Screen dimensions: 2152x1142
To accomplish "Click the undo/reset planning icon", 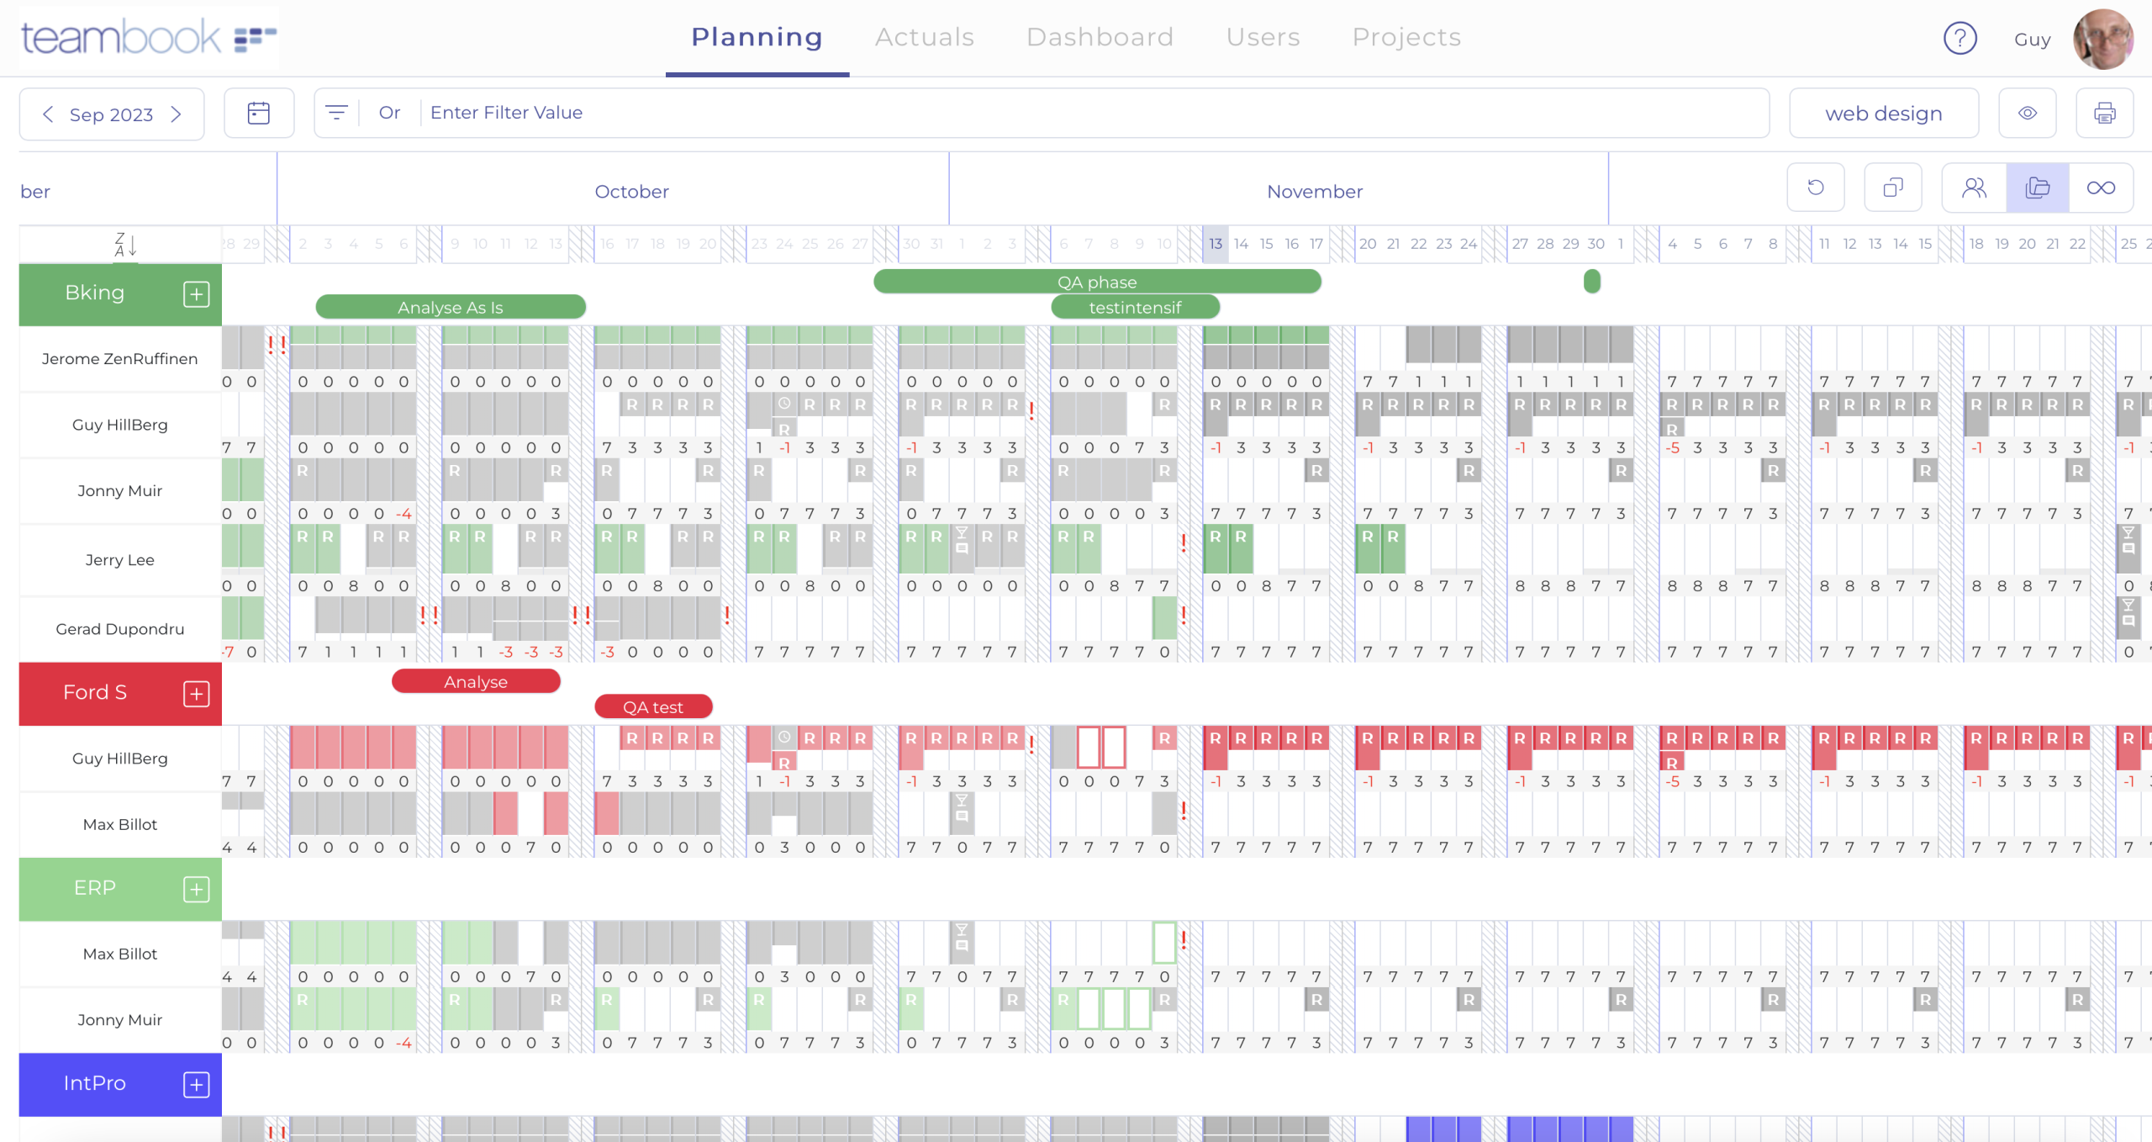I will tap(1816, 187).
